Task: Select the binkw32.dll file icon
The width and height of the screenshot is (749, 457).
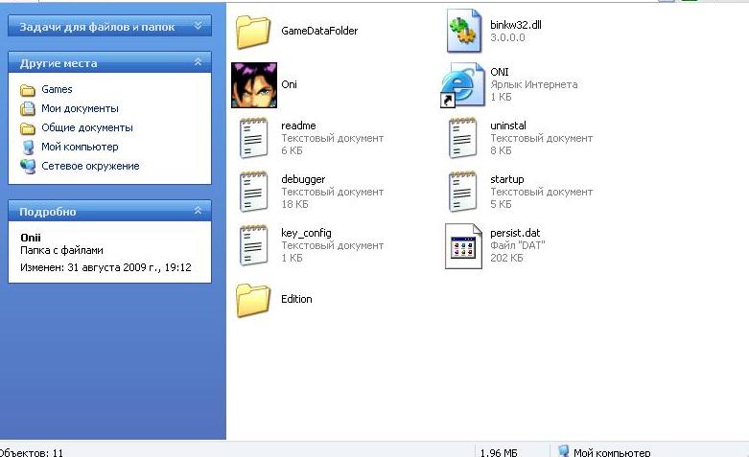Action: [463, 31]
